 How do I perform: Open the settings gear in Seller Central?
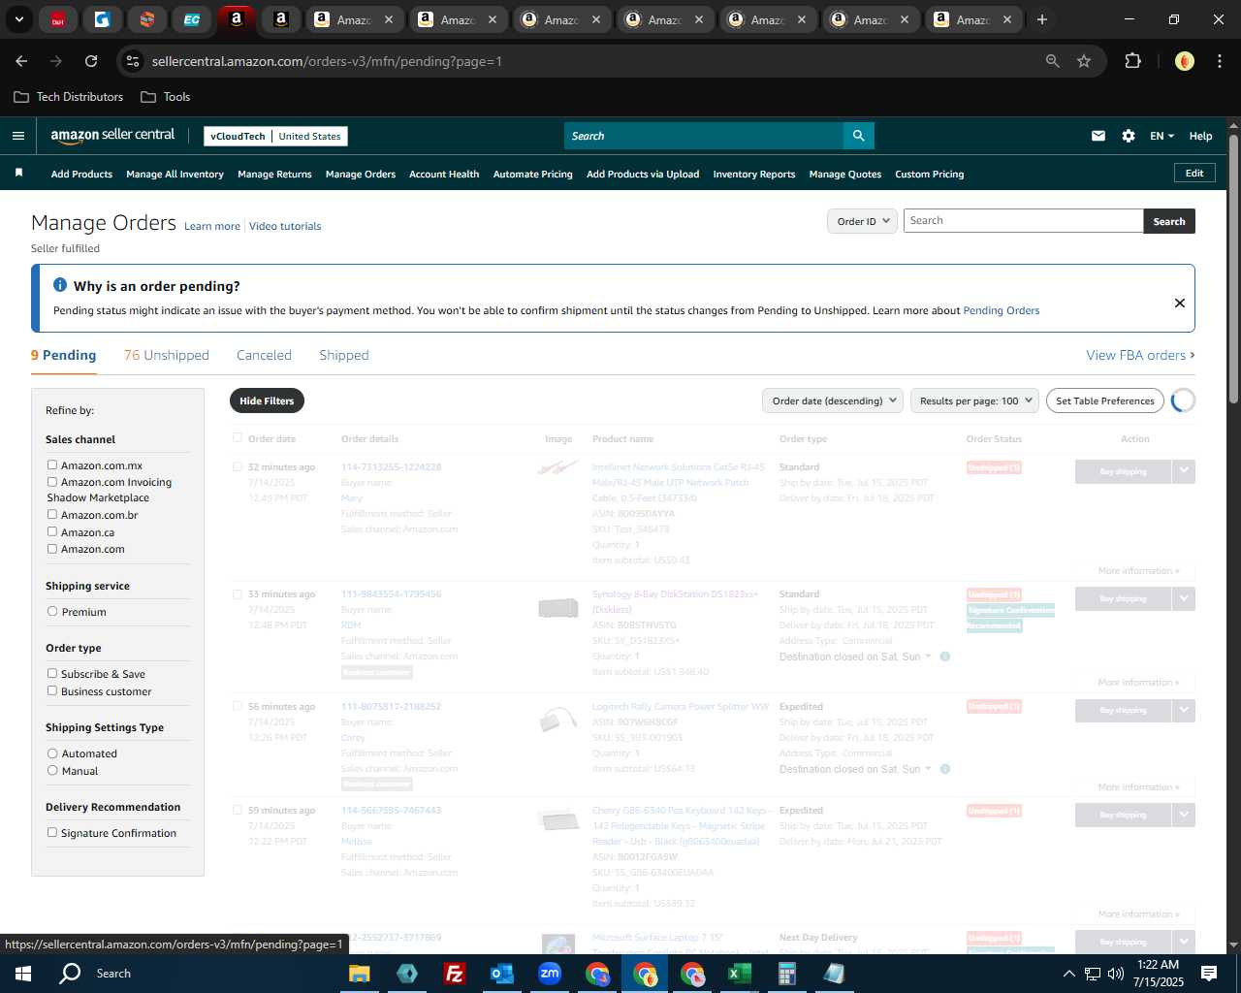click(x=1129, y=136)
